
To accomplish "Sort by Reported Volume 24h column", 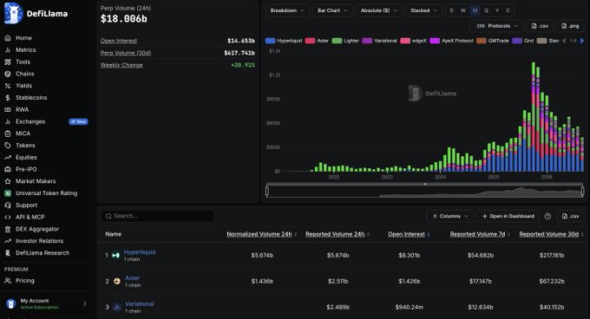I will pyautogui.click(x=338, y=234).
